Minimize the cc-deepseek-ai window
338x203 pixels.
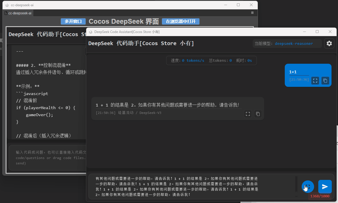click(x=225, y=5)
